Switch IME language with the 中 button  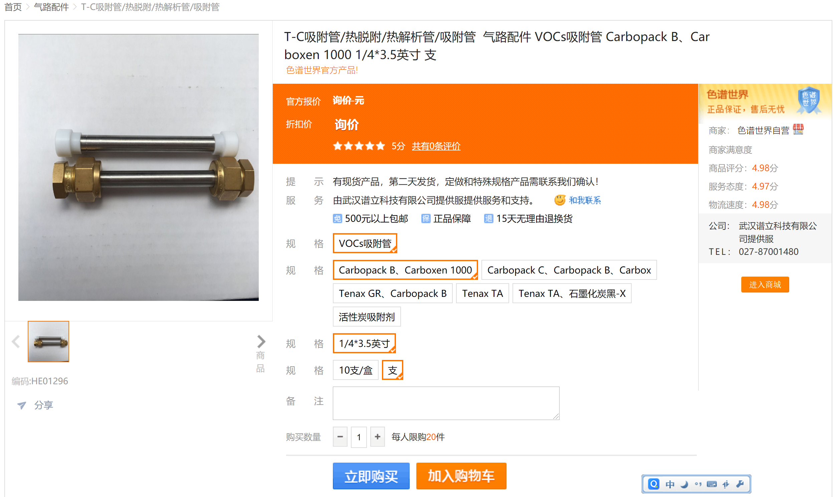point(670,484)
